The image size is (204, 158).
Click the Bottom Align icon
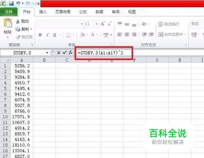[x=134, y=25]
